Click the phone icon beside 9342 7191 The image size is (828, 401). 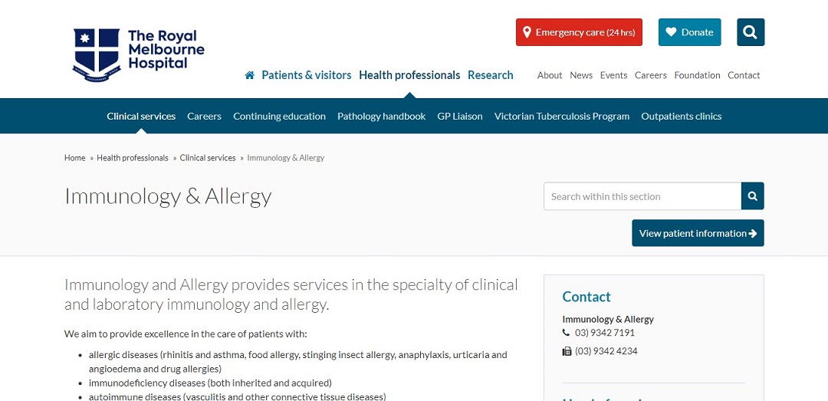(x=566, y=333)
